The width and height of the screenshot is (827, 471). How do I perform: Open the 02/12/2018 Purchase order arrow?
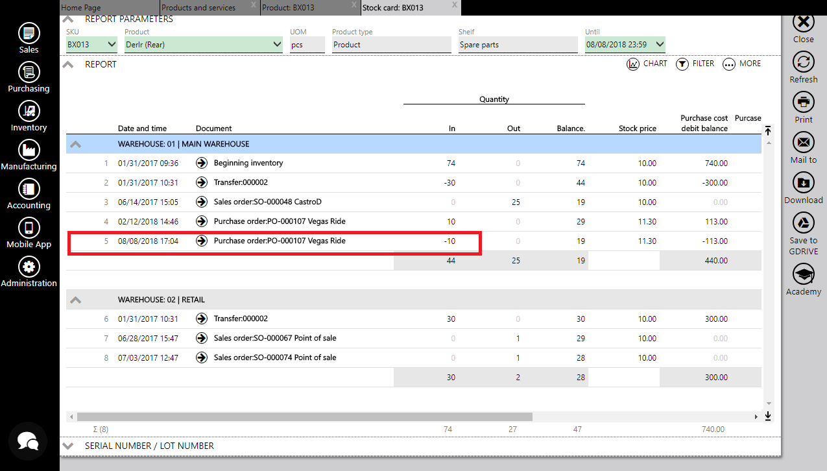click(202, 221)
